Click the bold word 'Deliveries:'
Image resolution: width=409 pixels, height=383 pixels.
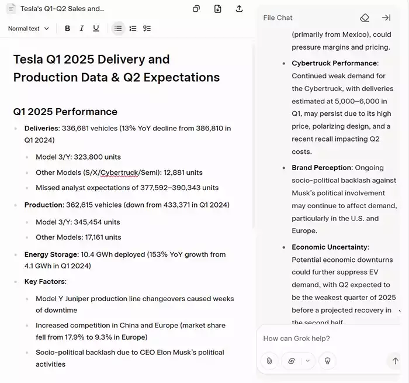coord(42,129)
